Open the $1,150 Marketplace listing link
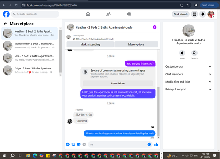The height and width of the screenshot is (159, 220). (93, 39)
